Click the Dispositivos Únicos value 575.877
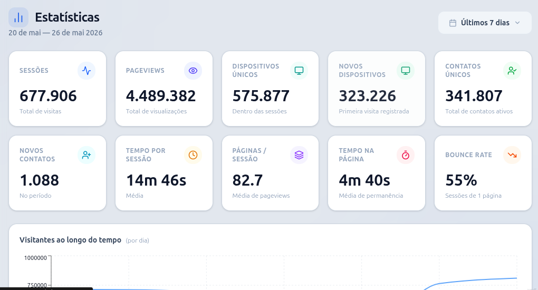 point(261,96)
